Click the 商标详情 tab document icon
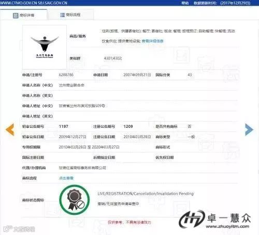The image size is (259, 235). click(16, 16)
